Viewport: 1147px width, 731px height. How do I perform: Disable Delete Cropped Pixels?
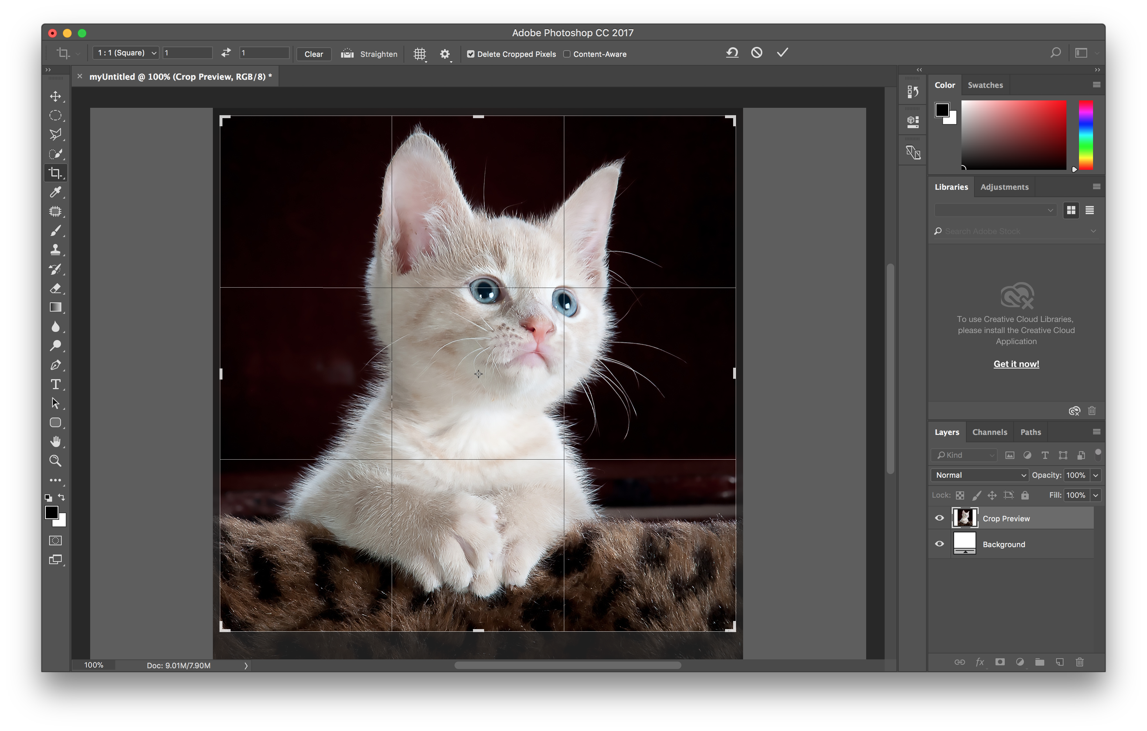pos(471,54)
